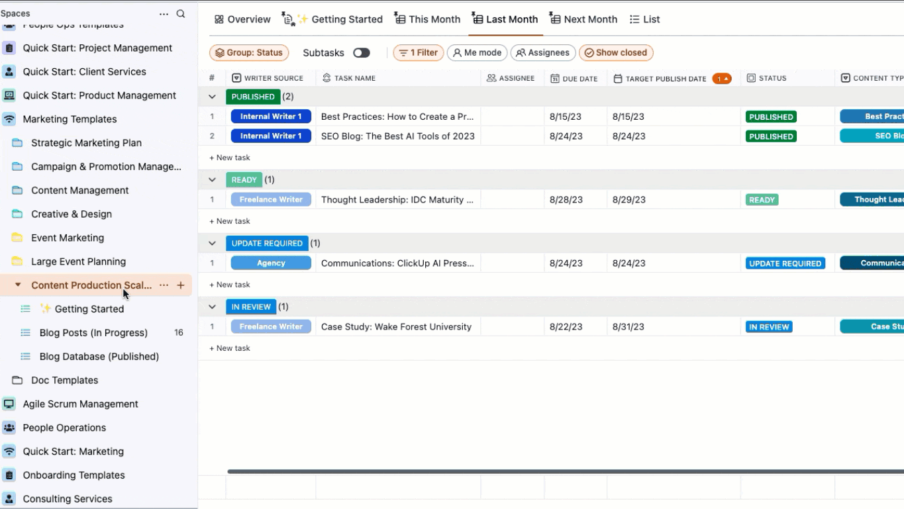Viewport: 904px width, 509px height.
Task: Open ellipsis menu for Content Production Scaling folder
Action: point(164,285)
